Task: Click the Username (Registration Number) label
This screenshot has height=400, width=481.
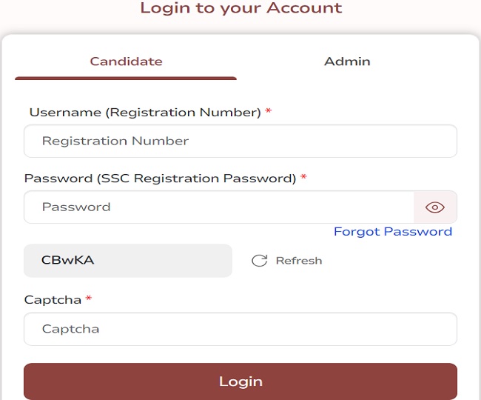Action: click(x=145, y=113)
